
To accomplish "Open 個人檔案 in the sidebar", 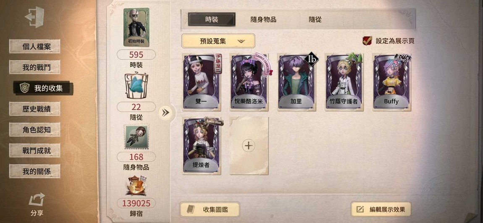I will point(35,47).
